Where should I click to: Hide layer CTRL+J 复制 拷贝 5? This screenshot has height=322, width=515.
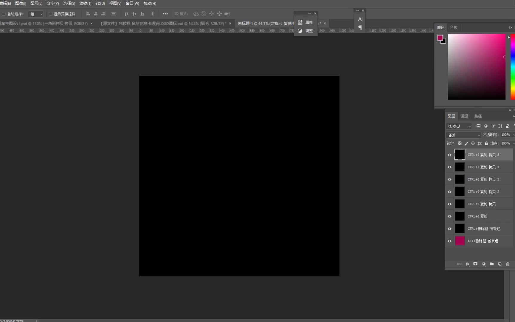[x=449, y=155]
